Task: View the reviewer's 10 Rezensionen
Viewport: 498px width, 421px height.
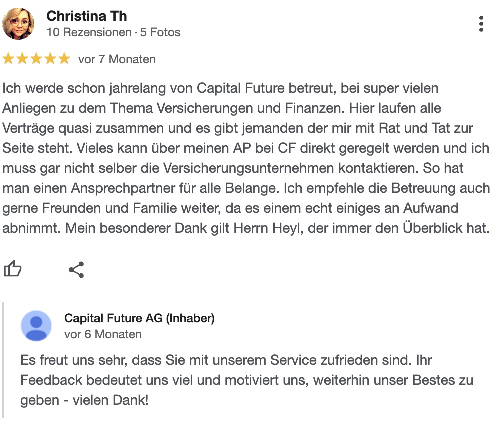Action: click(89, 32)
